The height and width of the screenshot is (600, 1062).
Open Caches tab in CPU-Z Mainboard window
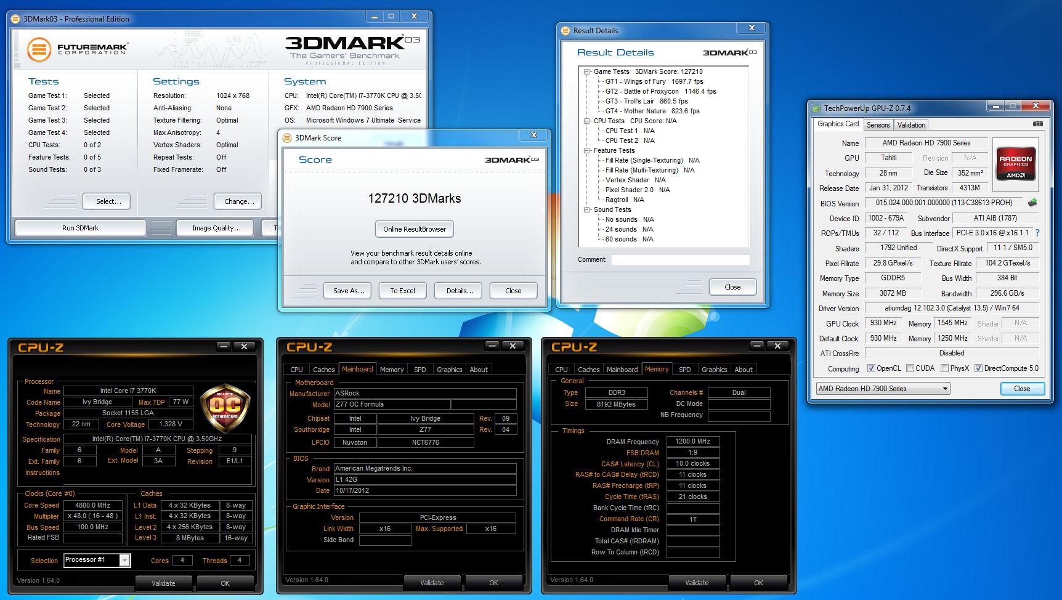(x=323, y=370)
